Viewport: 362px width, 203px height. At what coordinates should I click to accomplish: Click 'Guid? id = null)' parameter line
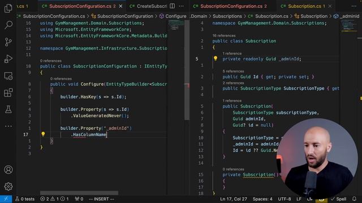(253, 125)
